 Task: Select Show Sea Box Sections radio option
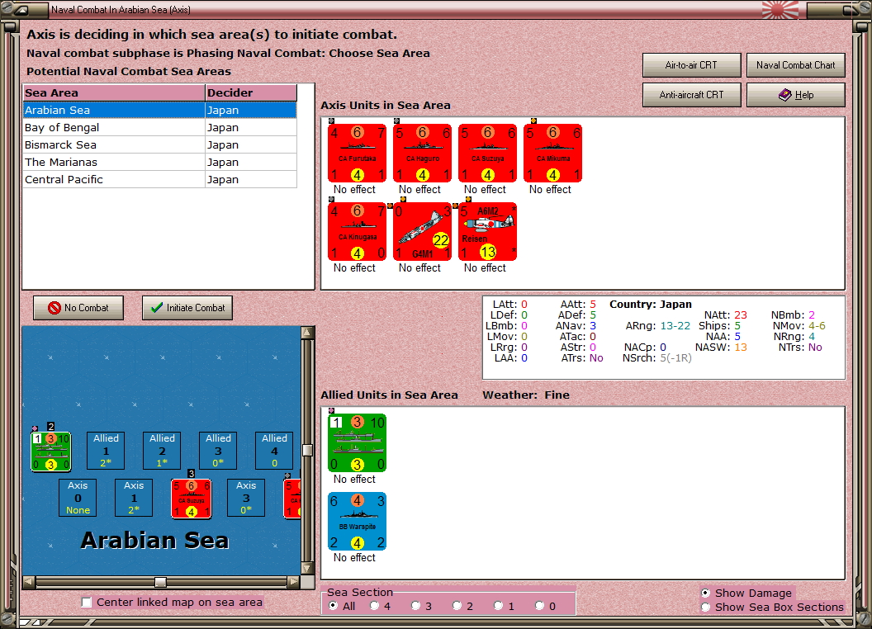pos(706,608)
